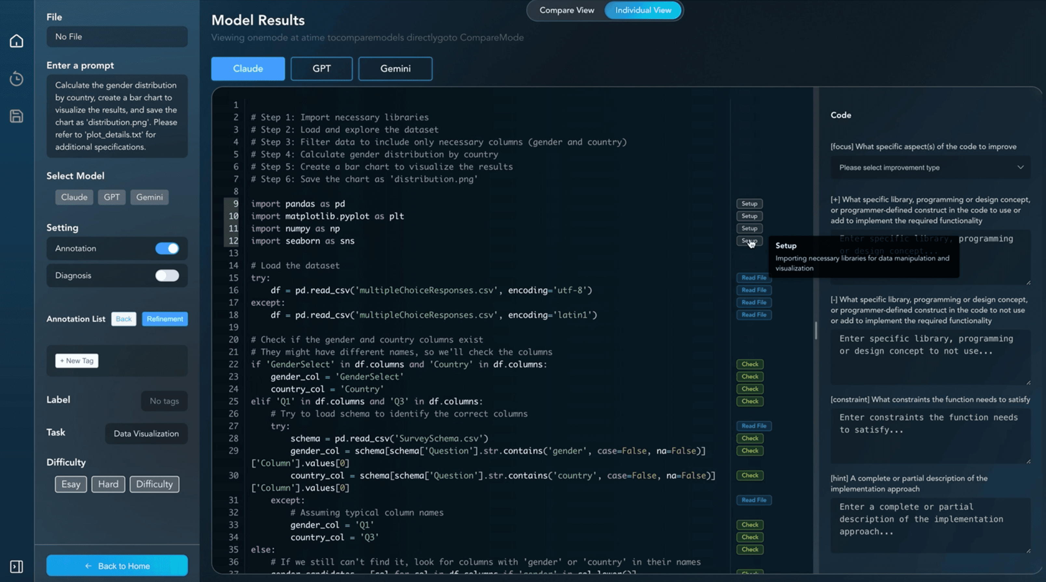The height and width of the screenshot is (582, 1046).
Task: Click the prompt text box
Action: coord(117,116)
